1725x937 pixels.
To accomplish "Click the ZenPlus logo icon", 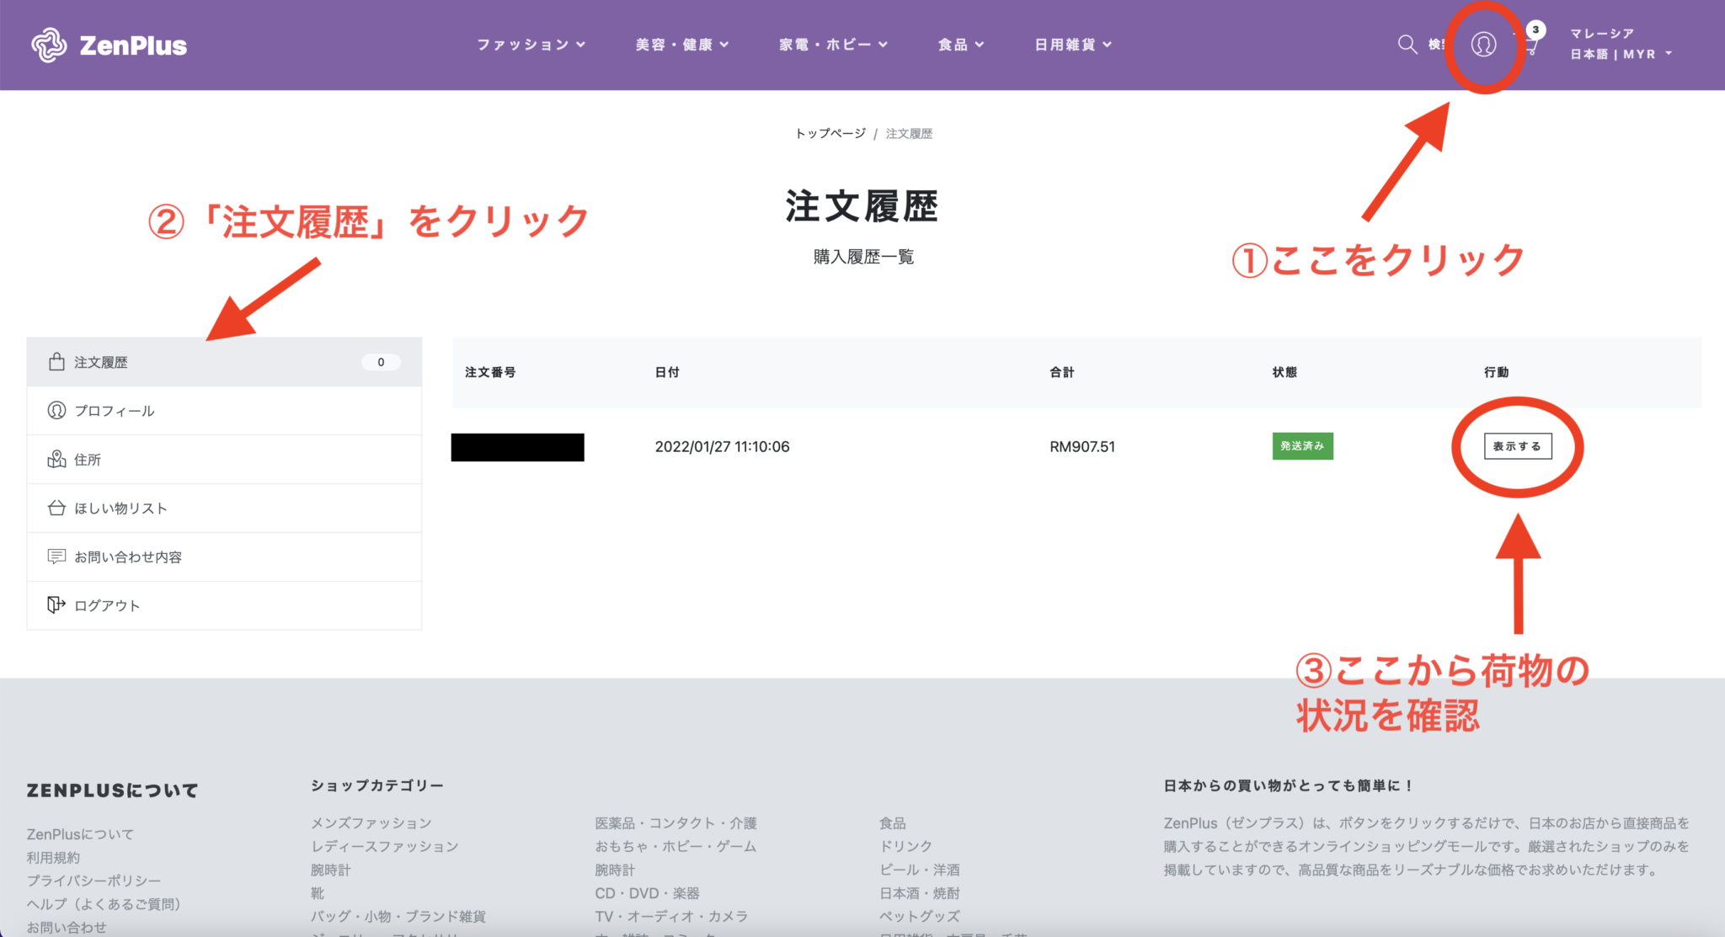I will 48,44.
